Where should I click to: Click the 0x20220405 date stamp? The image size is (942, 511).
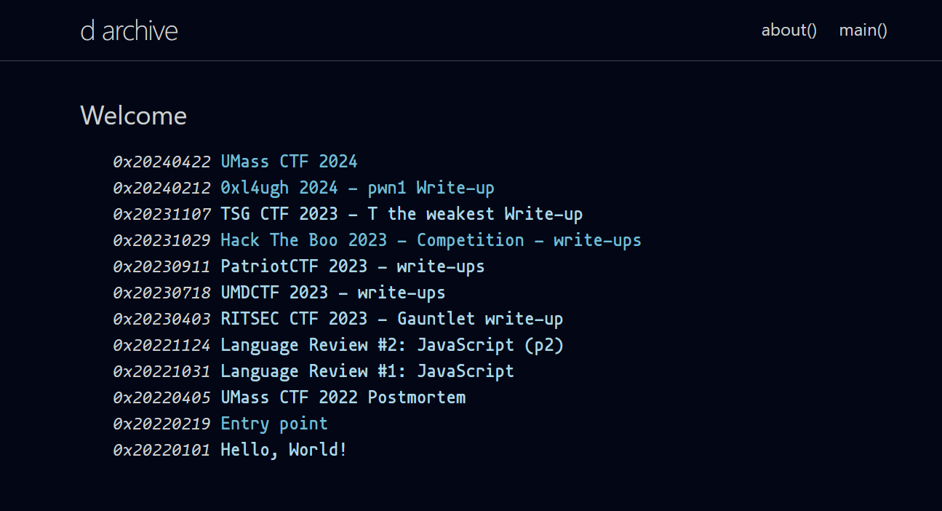coord(161,397)
